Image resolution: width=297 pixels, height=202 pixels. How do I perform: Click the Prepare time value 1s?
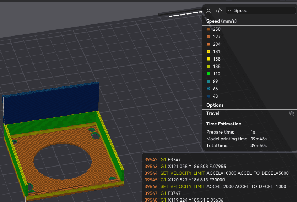(x=253, y=132)
